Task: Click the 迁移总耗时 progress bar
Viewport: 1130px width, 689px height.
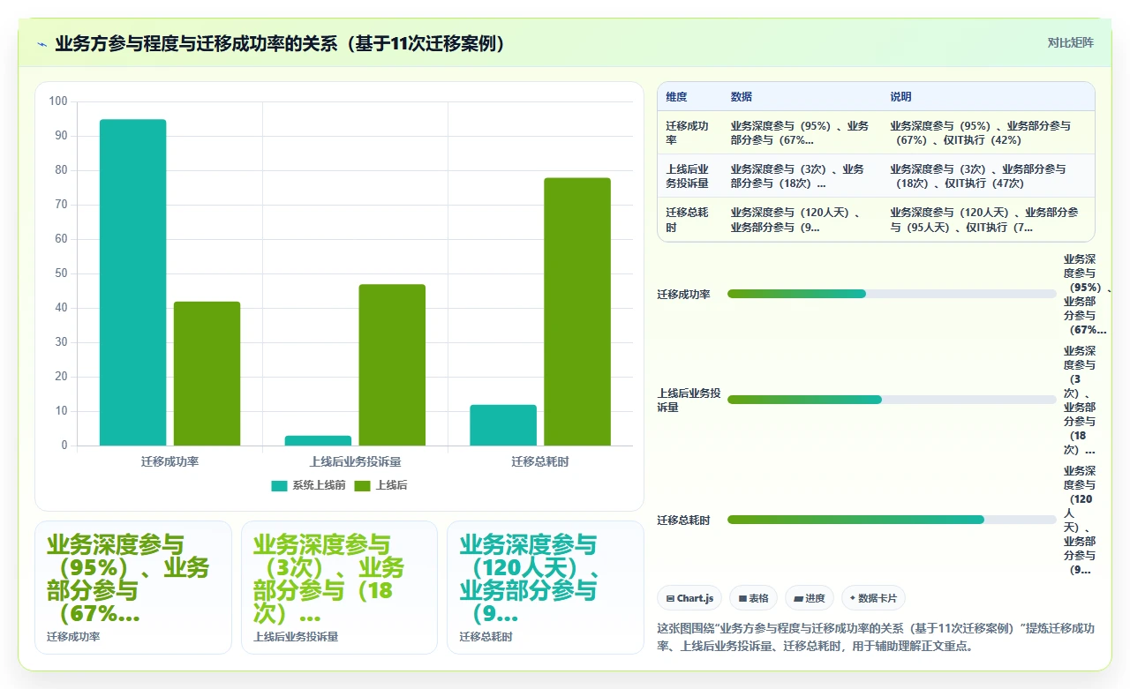Action: [892, 520]
